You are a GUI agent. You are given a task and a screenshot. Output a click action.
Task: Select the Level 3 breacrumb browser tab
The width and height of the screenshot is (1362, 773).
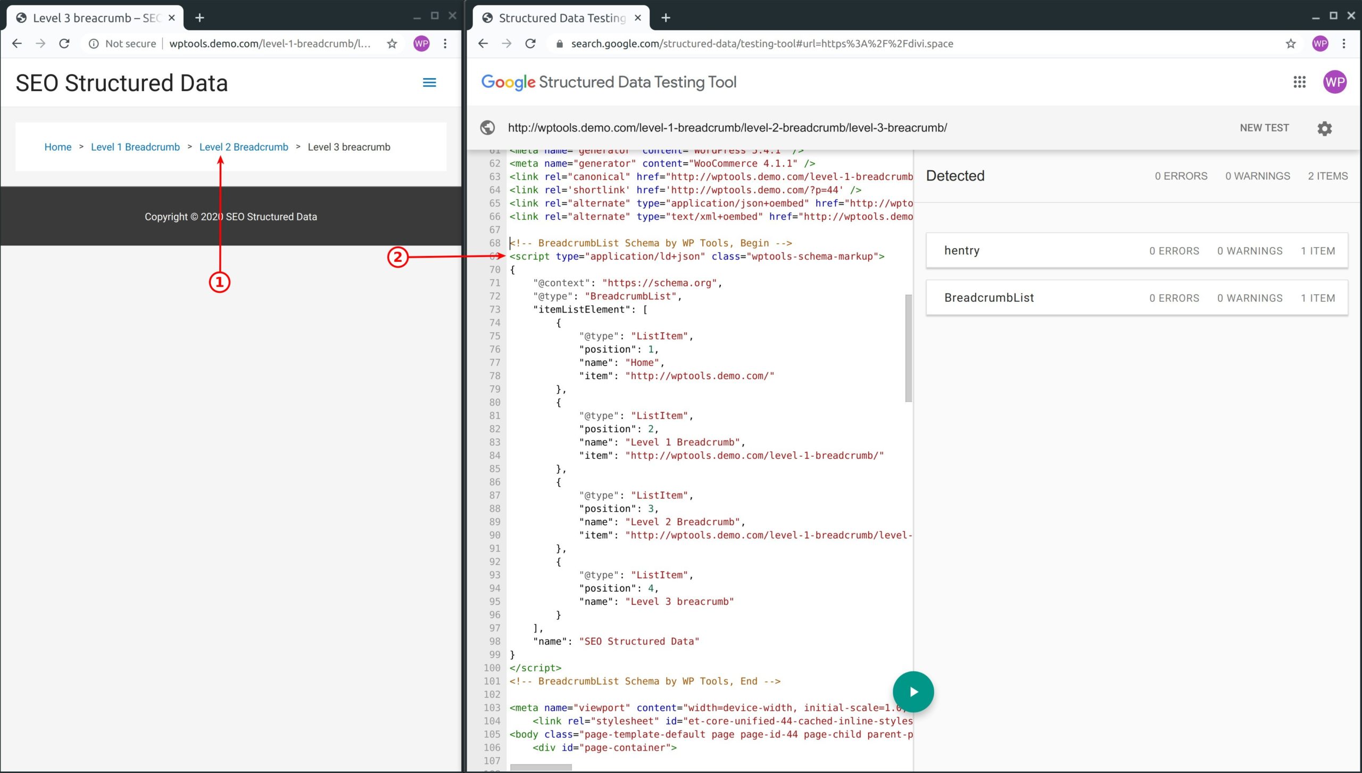[95, 18]
